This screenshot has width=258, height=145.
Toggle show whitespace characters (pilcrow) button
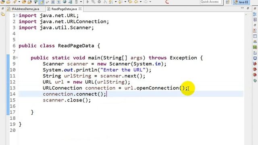pos(58,2)
